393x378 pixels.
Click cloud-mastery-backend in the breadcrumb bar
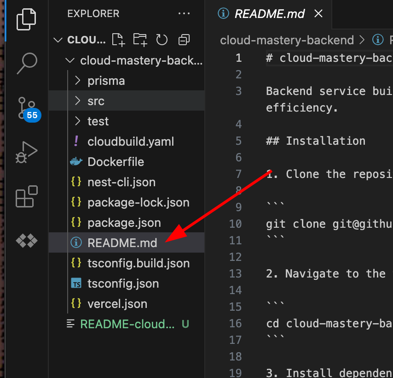(287, 40)
